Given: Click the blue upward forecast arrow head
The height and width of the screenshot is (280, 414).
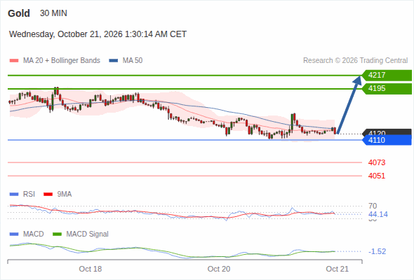Looking at the screenshot, I should tap(358, 80).
